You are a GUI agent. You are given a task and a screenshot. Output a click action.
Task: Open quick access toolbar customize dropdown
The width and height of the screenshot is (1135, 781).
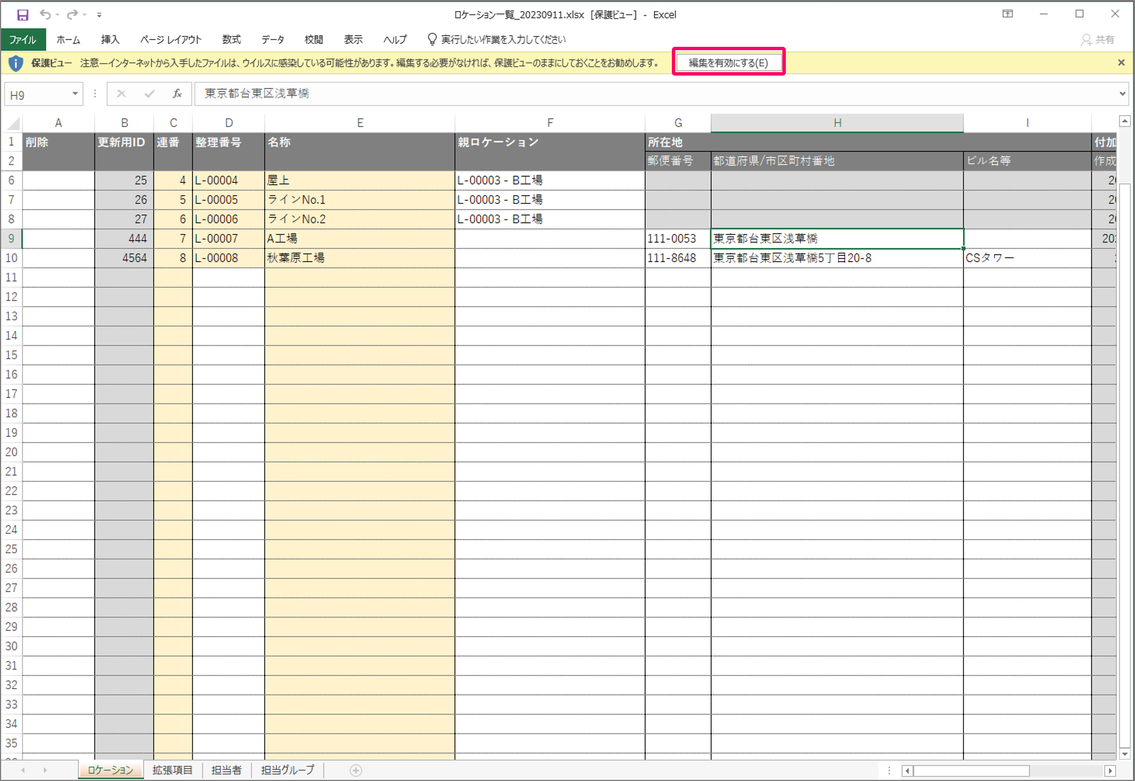pos(99,15)
